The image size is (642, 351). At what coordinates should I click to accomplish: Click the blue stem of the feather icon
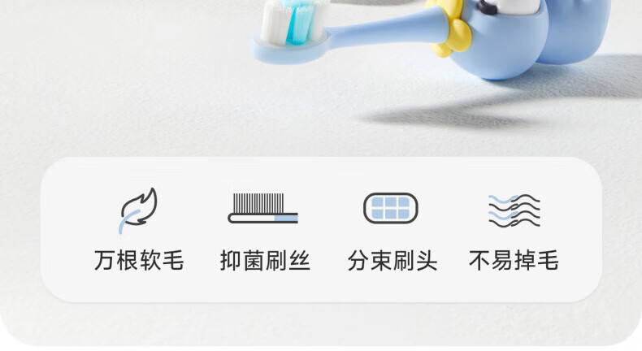tap(128, 221)
